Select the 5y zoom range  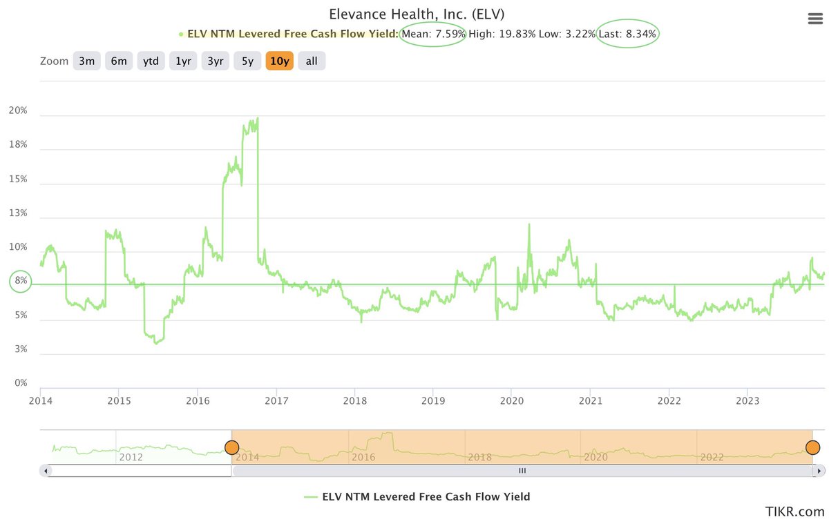point(247,61)
